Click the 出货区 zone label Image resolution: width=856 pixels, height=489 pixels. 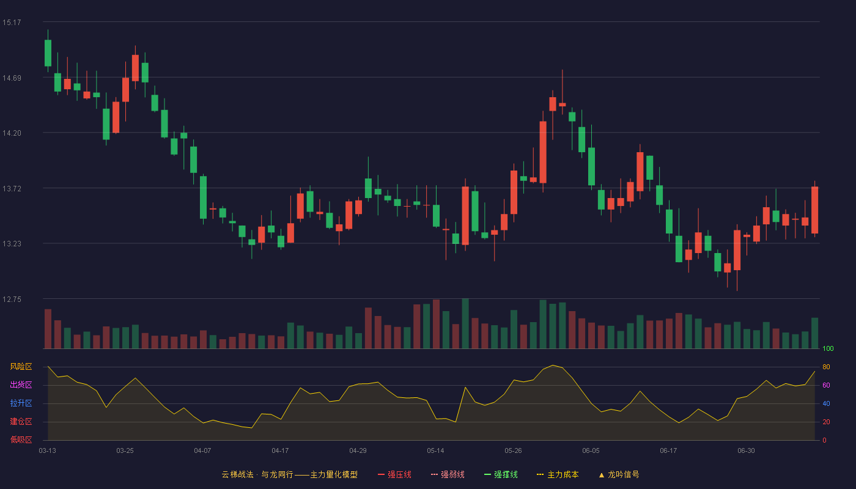pyautogui.click(x=21, y=385)
